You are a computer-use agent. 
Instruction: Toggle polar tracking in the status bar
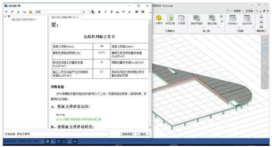tap(58, 141)
